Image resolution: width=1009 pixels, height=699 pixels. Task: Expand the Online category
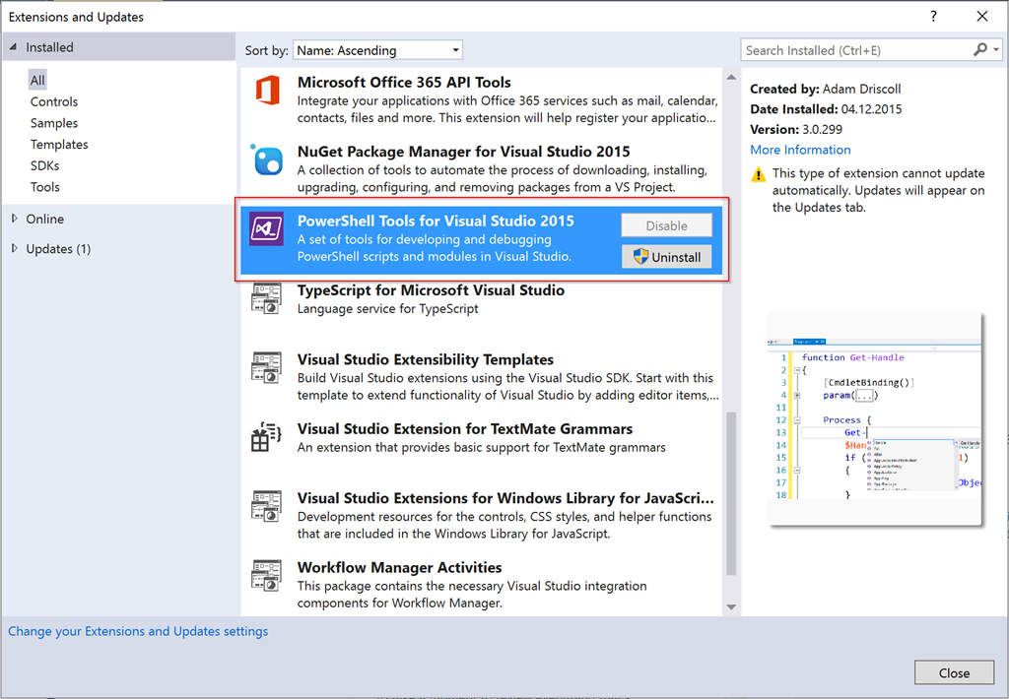(14, 219)
